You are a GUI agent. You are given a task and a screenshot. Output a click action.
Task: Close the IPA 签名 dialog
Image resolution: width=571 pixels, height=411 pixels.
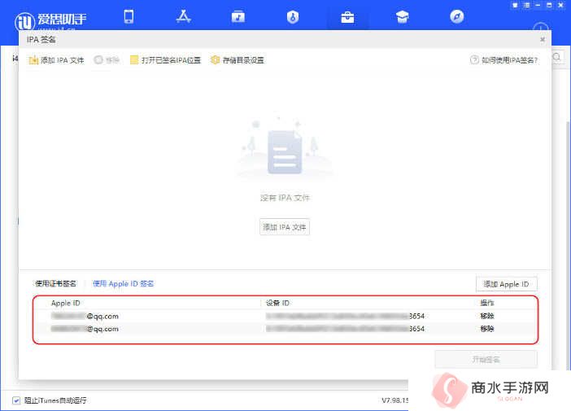(x=543, y=39)
